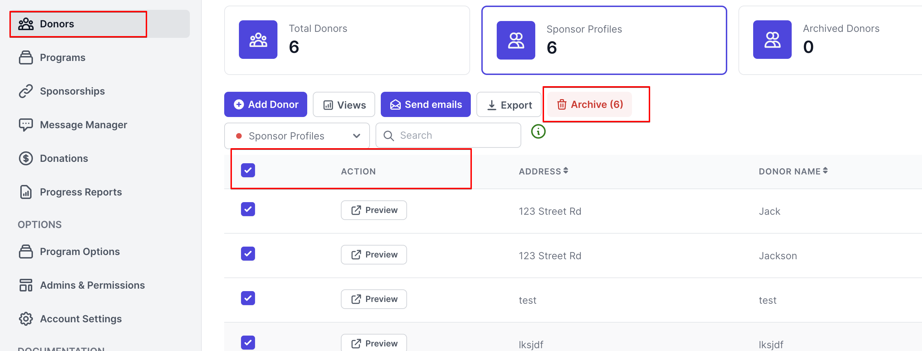
Task: Sort by the Donor Name column arrows
Action: pyautogui.click(x=825, y=171)
